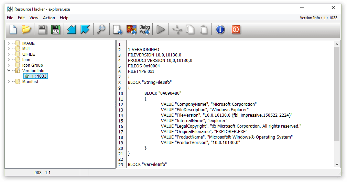The width and height of the screenshot is (347, 182).
Task: Click the Manifest folder icon
Action: pyautogui.click(x=18, y=82)
